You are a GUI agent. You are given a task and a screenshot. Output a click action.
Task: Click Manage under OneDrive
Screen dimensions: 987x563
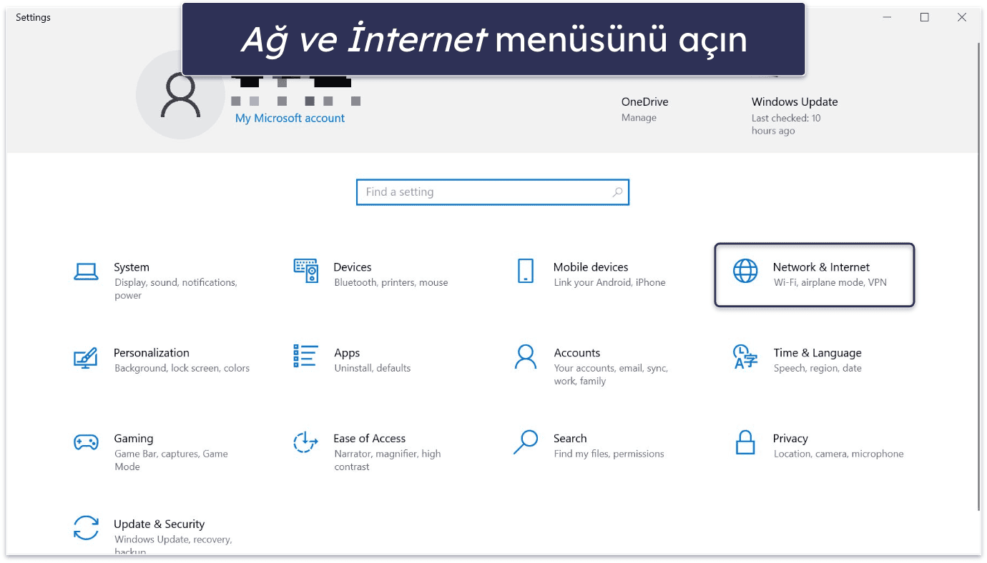pos(639,118)
